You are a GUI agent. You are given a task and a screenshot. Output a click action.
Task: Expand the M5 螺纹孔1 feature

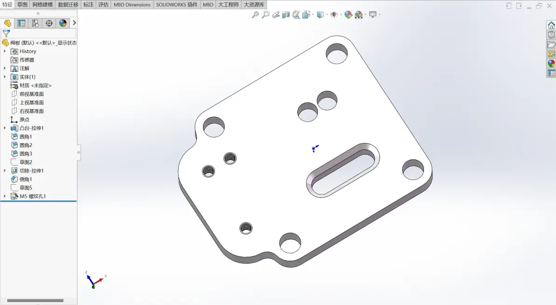[x=5, y=196]
